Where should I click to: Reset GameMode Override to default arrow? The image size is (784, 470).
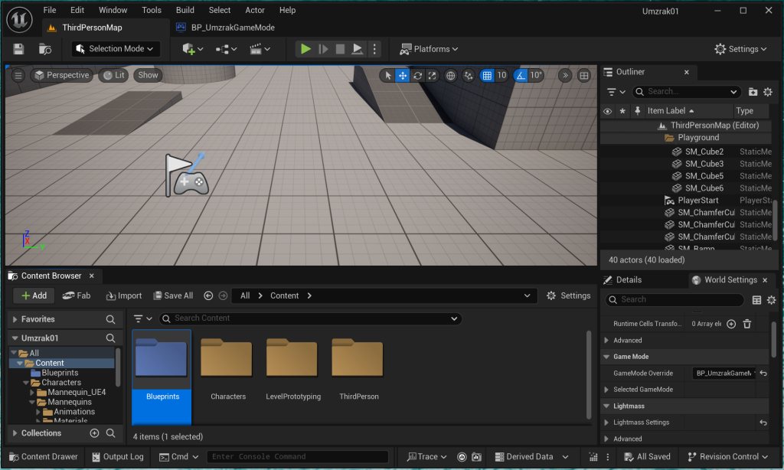(763, 373)
